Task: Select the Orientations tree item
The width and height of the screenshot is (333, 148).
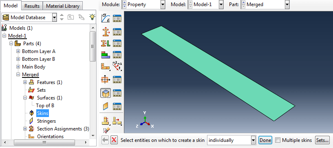Action: 50,136
